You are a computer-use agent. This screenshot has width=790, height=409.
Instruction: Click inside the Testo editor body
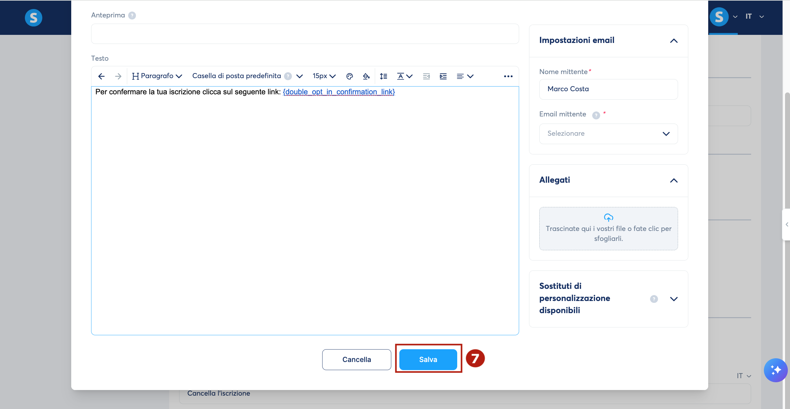tap(305, 211)
